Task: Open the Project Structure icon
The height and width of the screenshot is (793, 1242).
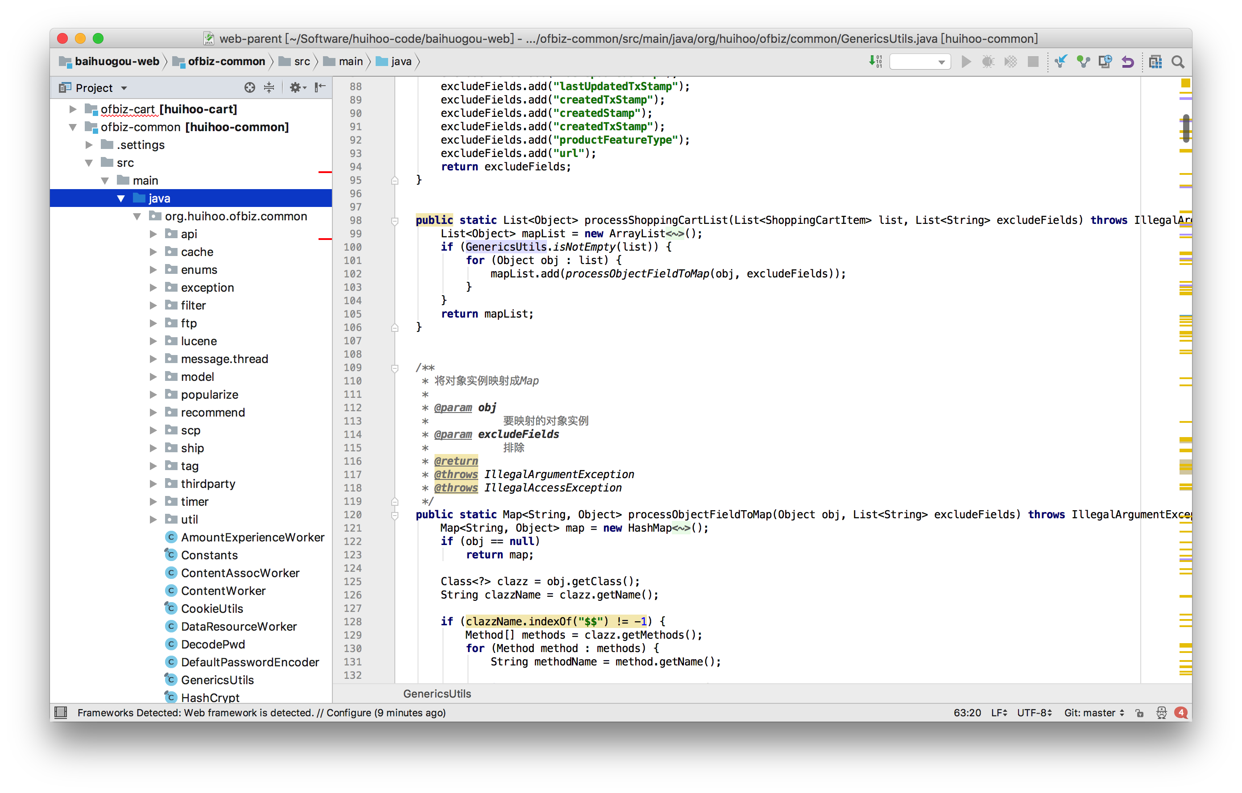Action: point(1155,62)
